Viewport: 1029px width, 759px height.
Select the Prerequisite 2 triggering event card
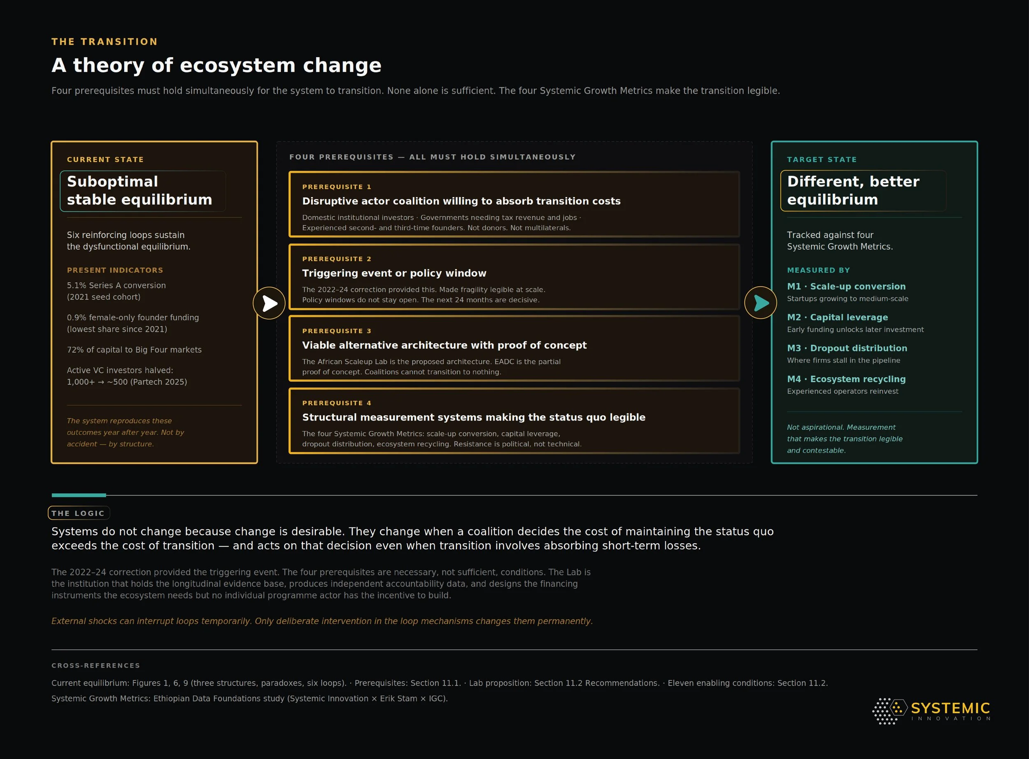[x=514, y=277]
